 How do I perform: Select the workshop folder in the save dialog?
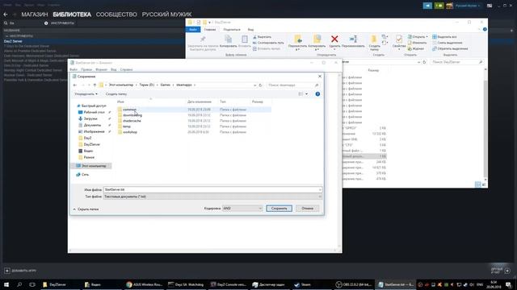pyautogui.click(x=130, y=132)
